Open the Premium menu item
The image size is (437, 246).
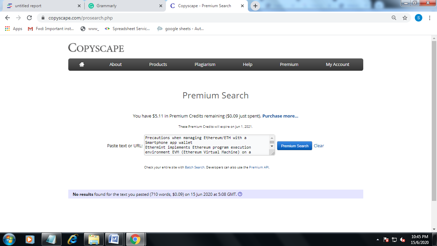coord(289,64)
